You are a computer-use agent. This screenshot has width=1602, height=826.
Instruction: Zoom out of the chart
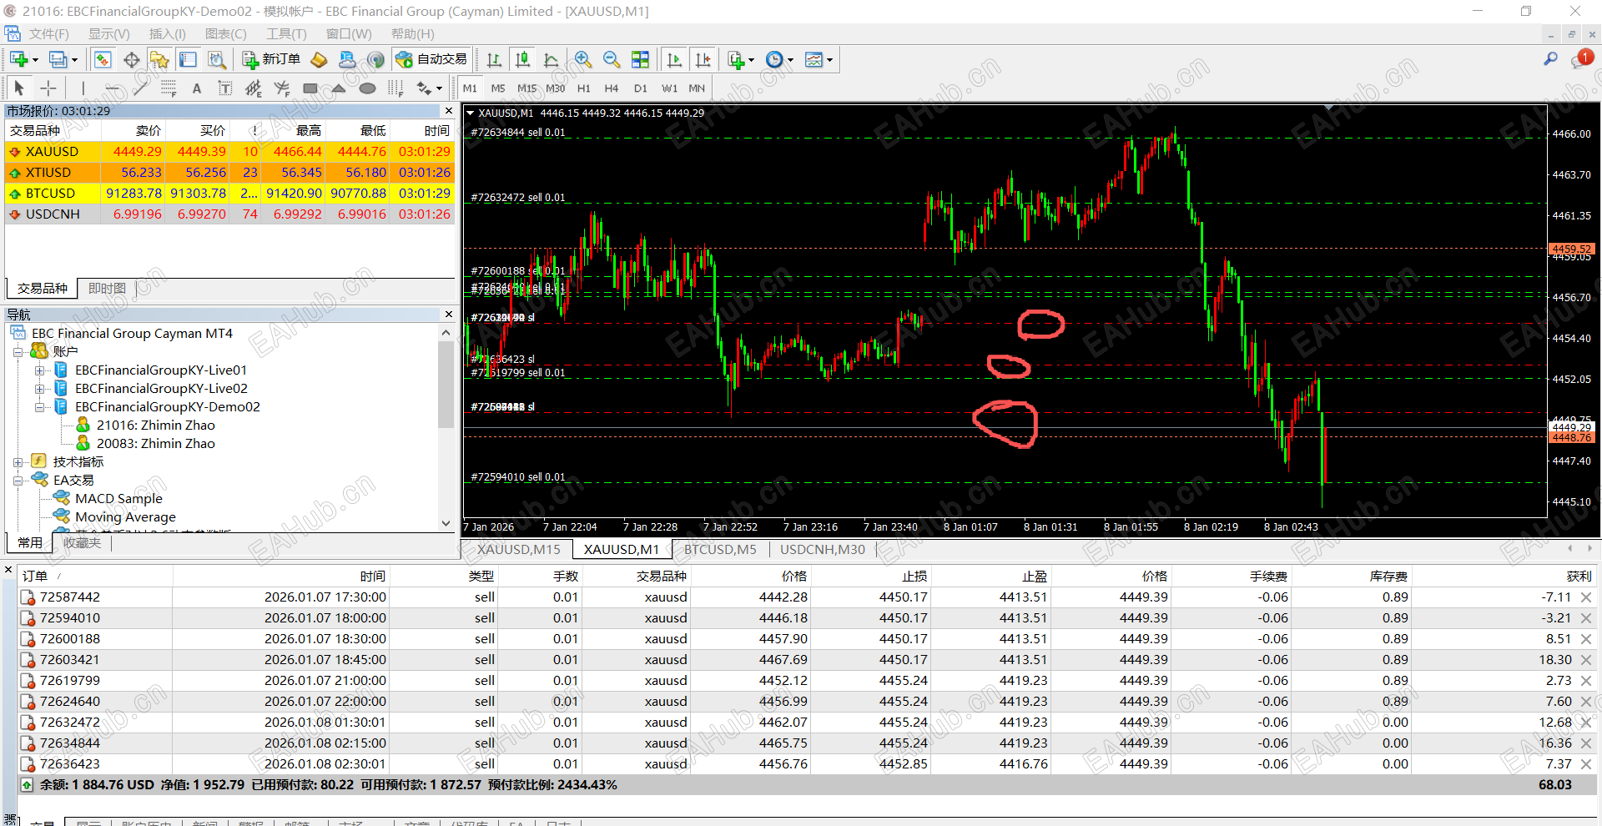click(612, 59)
